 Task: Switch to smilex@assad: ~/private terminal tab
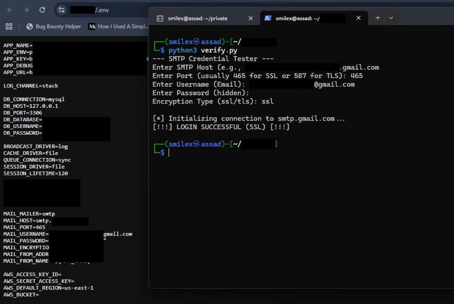tap(198, 19)
